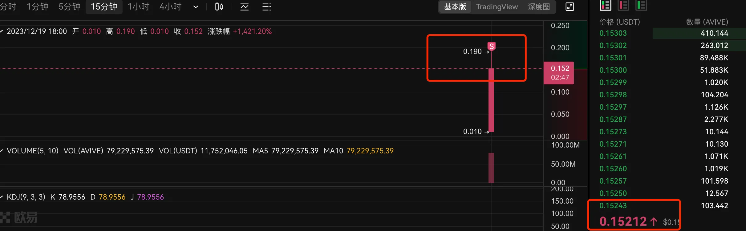This screenshot has height=231, width=746.
Task: Show combined order book view icon
Action: point(606,5)
